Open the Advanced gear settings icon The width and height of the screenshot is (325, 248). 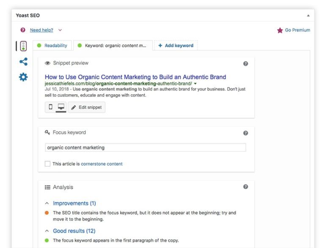(x=23, y=77)
